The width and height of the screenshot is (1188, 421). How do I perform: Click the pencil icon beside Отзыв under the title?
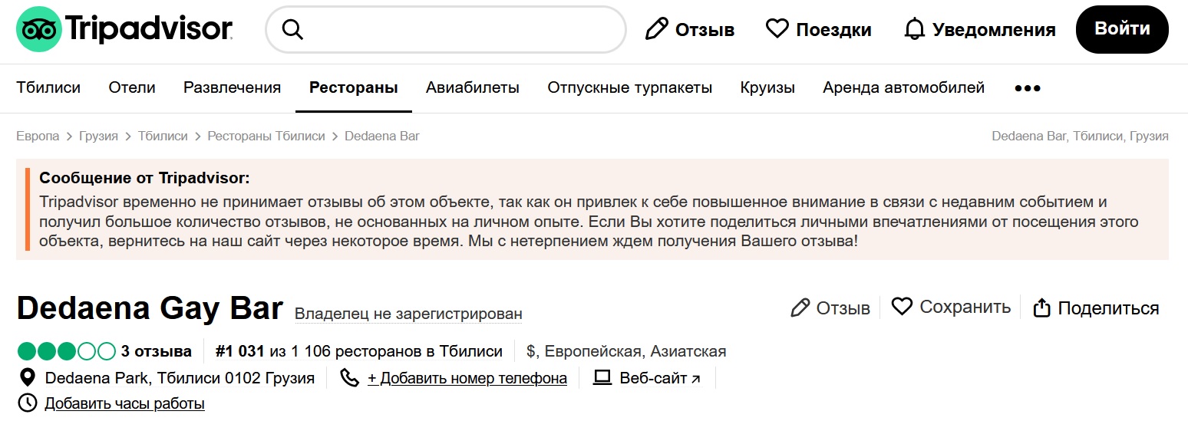click(x=800, y=308)
